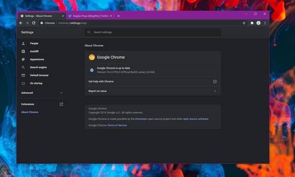295x177 pixels.
Task: Click the Search engine magnifier icon
Action: pos(23,67)
